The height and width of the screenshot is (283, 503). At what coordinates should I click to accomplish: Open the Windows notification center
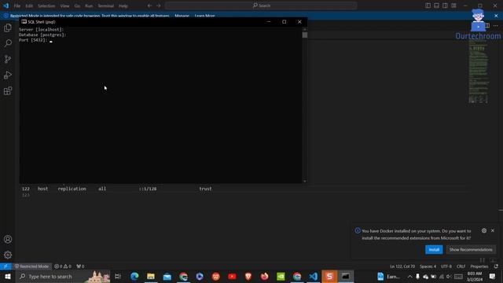click(x=493, y=276)
